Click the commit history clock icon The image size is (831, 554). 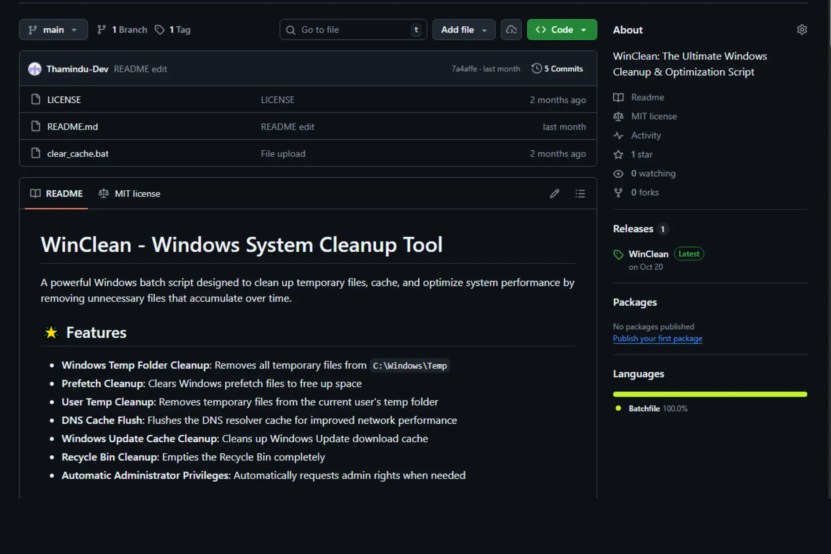(536, 68)
